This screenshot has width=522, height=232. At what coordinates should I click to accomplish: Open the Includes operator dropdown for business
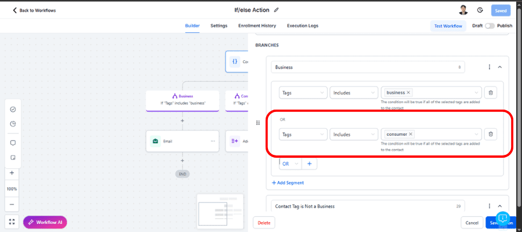[353, 92]
